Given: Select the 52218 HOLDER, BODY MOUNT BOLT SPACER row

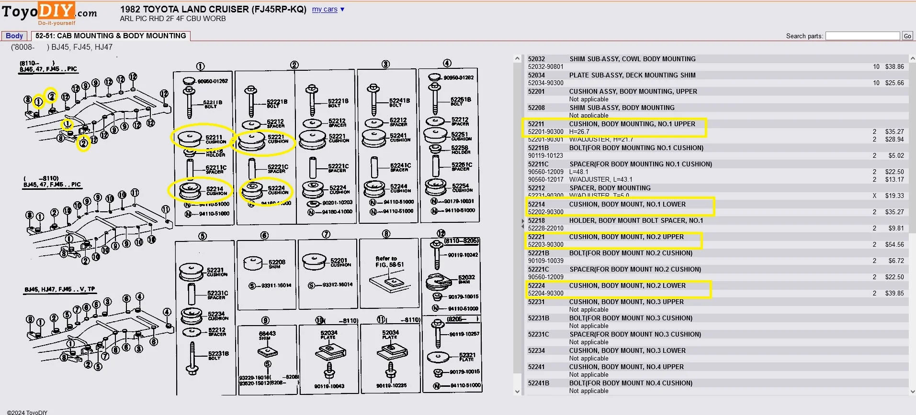Looking at the screenshot, I should 717,220.
